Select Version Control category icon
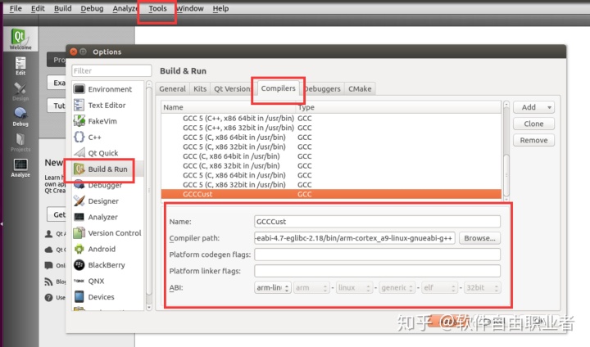Image resolution: width=590 pixels, height=347 pixels. click(79, 232)
